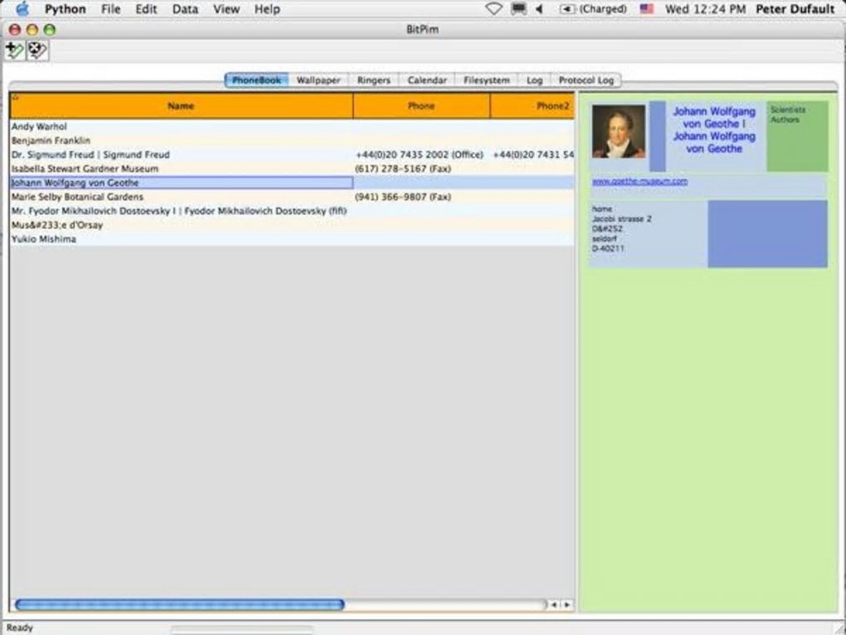Click the scroll right arrow

coord(566,605)
